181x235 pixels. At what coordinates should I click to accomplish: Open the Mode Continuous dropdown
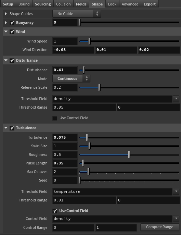[71, 78]
